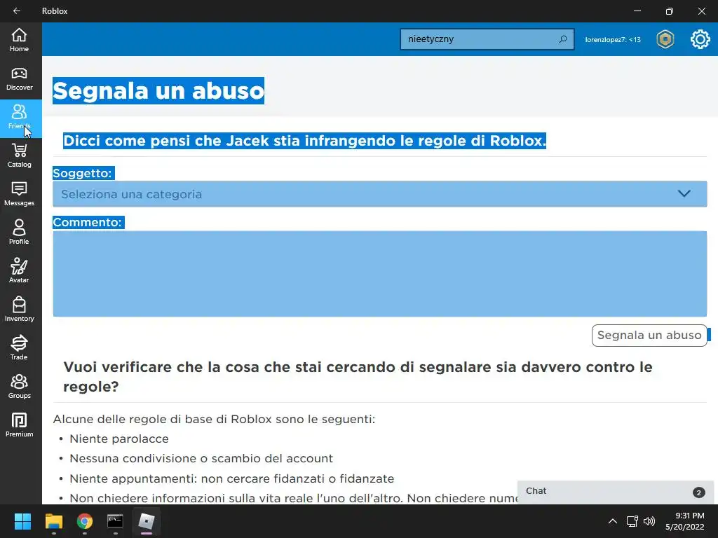Viewport: 718px width, 538px height.
Task: Open the Avatar editor
Action: 19,271
